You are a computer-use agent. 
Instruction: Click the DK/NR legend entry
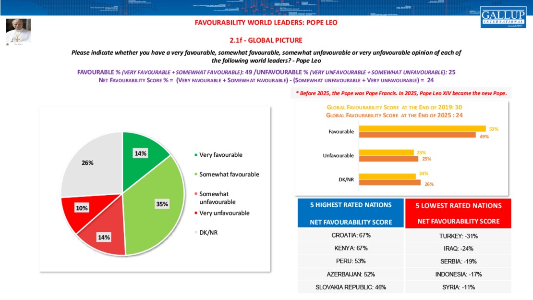pos(205,232)
